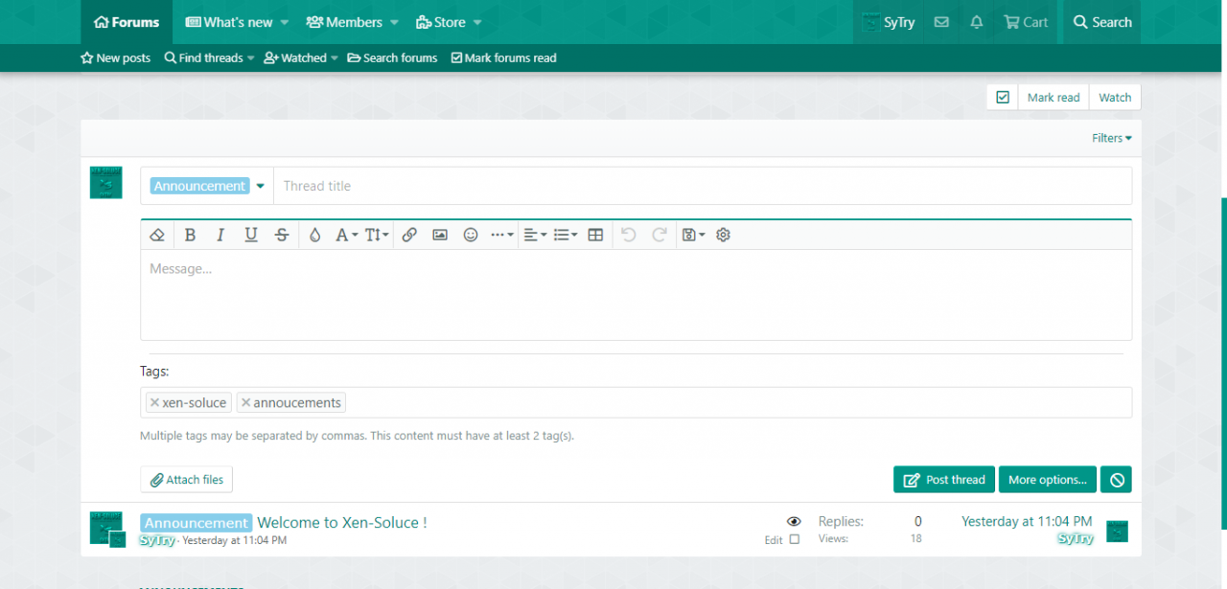The image size is (1227, 589).
Task: Click the eraser Remove formatting icon
Action: [x=158, y=235]
